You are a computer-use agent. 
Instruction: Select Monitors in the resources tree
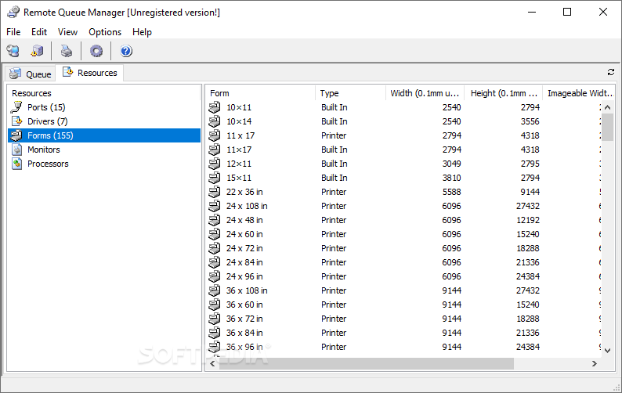(44, 150)
